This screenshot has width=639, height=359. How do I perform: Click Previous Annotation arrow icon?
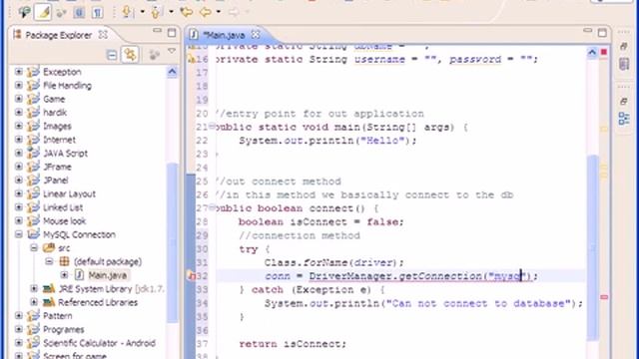pyautogui.click(x=156, y=12)
